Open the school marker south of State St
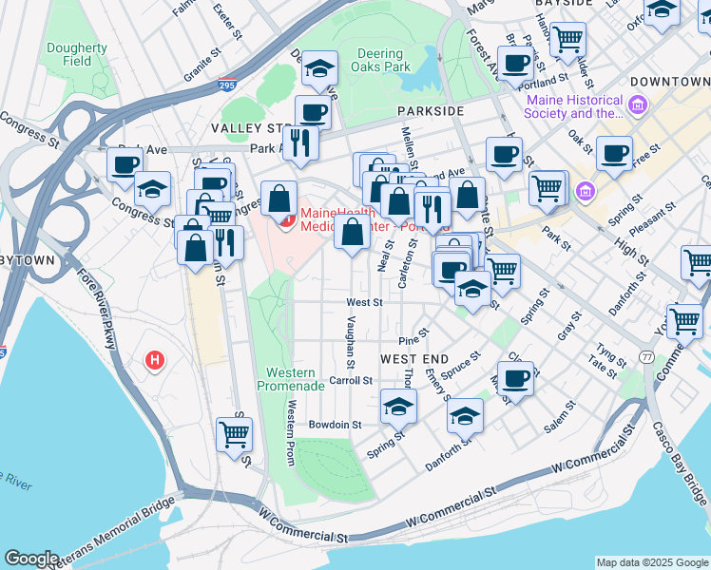Image resolution: width=711 pixels, height=570 pixels. pyautogui.click(x=472, y=293)
